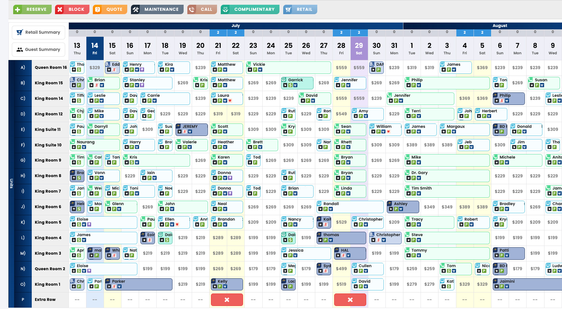This screenshot has width=562, height=309.
Task: Click Brian's unpaid dollar icon in King Room 15
Action: coord(97,85)
